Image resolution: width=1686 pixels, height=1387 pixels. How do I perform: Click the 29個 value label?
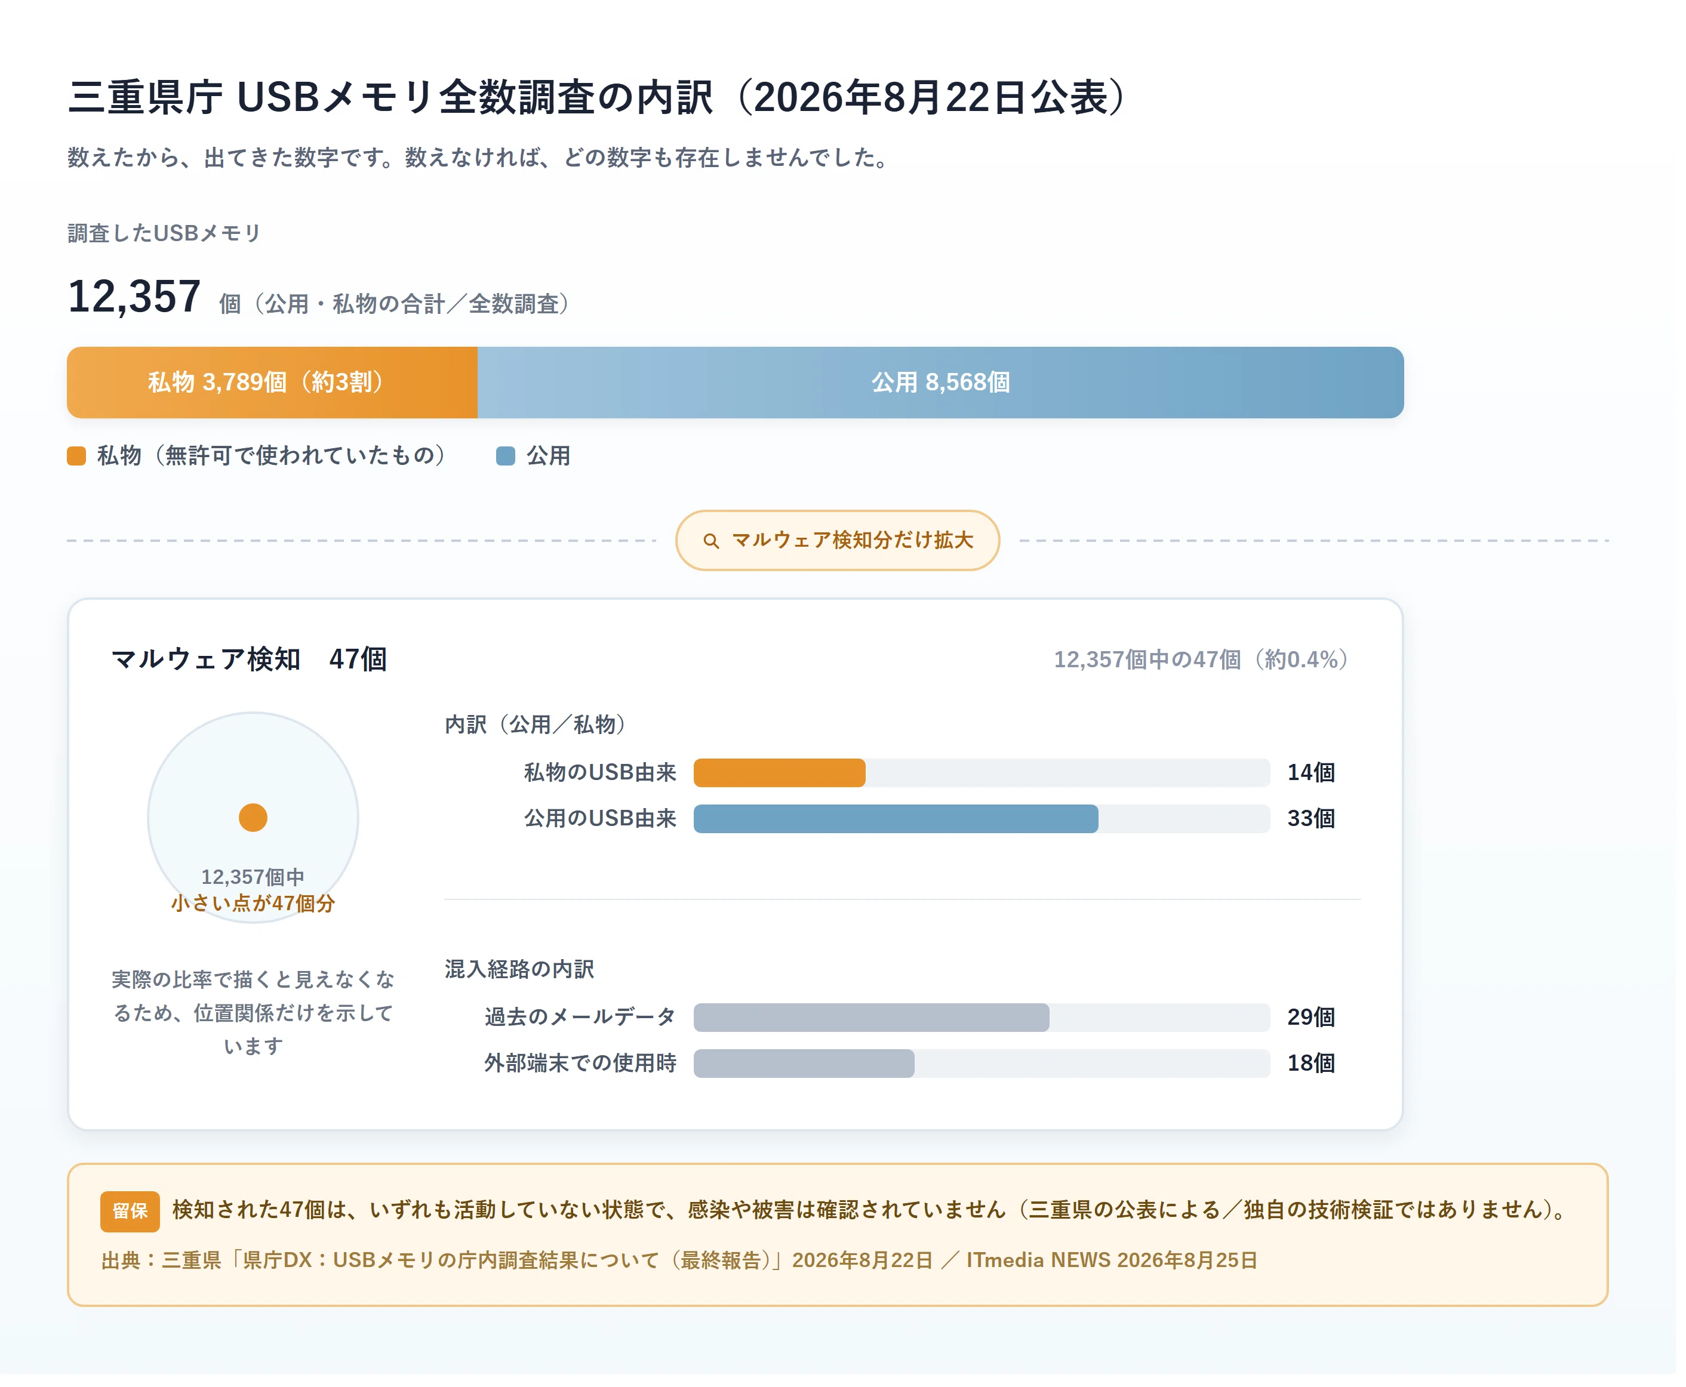(1310, 1017)
